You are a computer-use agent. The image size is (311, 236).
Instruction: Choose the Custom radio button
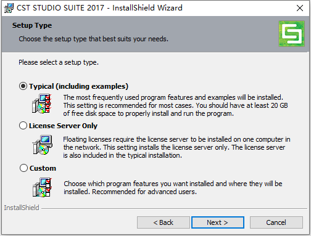[23, 168]
